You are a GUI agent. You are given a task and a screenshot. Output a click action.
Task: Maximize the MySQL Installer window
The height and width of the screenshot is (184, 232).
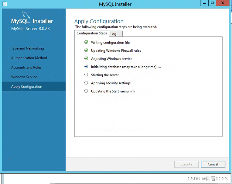(x=212, y=3)
